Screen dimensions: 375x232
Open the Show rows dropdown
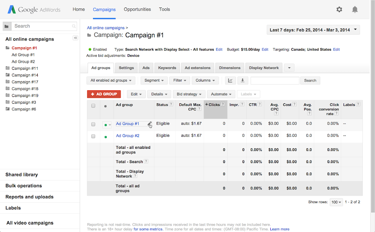click(336, 202)
